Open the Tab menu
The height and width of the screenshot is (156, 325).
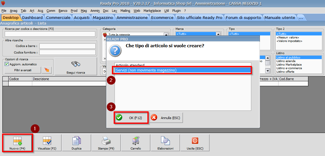[x=23, y=11]
